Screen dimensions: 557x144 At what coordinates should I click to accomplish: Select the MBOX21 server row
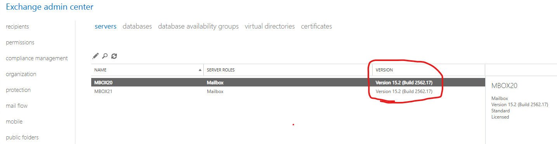click(288, 91)
